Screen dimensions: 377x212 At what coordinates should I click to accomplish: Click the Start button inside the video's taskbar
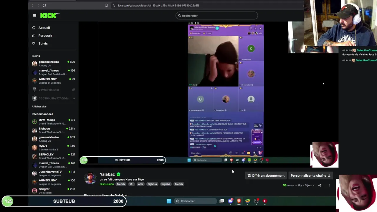click(189, 160)
